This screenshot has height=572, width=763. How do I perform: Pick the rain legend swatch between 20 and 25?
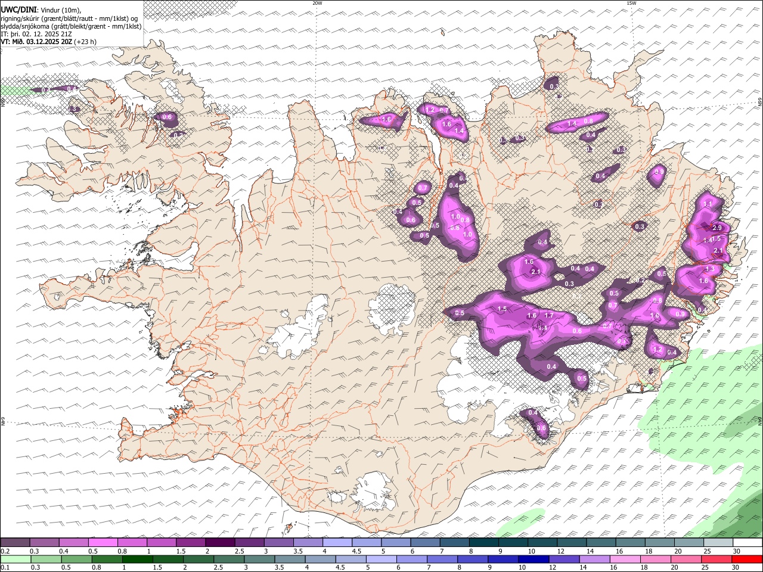click(x=687, y=559)
